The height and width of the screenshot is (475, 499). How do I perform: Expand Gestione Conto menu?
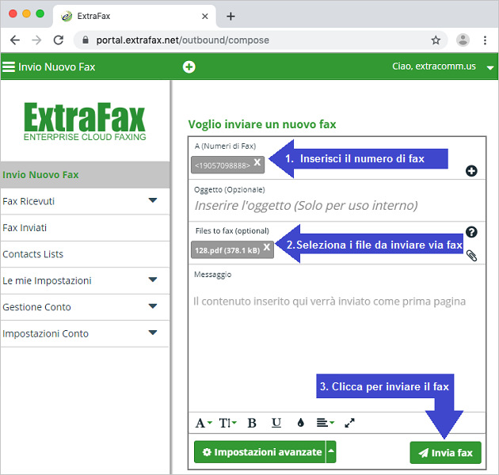153,306
